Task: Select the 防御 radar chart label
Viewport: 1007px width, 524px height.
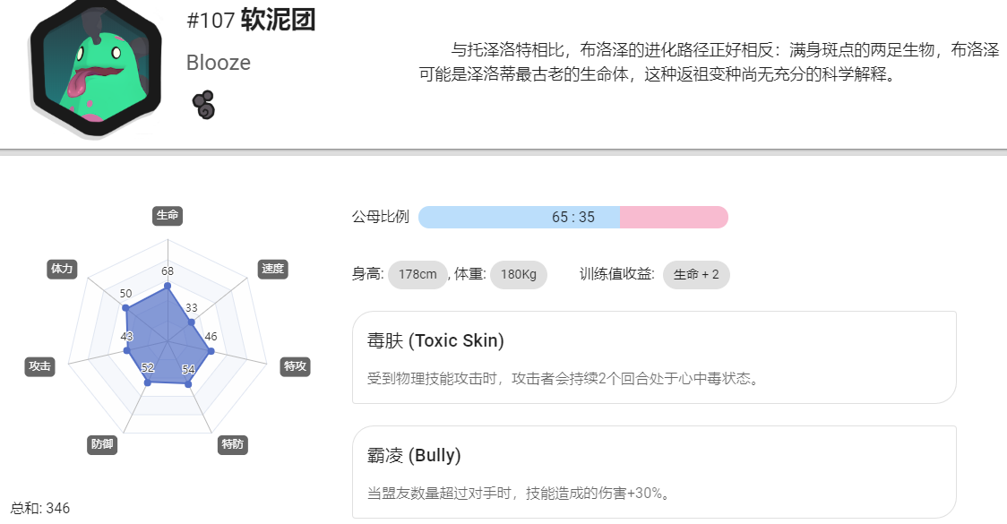Action: [x=102, y=444]
